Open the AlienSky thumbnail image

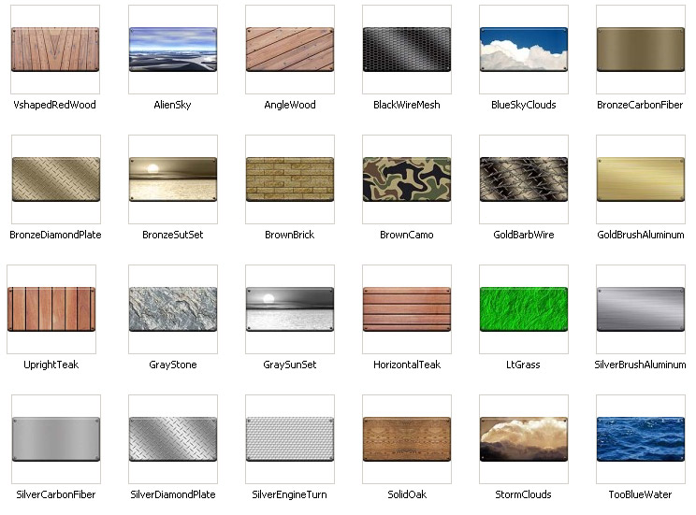click(173, 50)
